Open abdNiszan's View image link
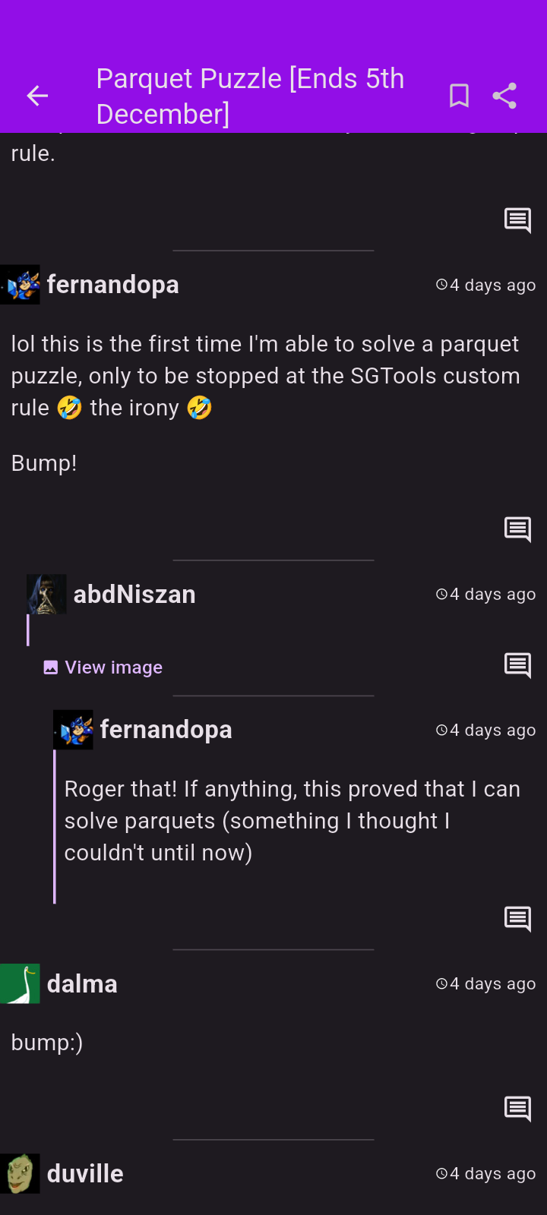This screenshot has width=547, height=1215. coord(113,667)
